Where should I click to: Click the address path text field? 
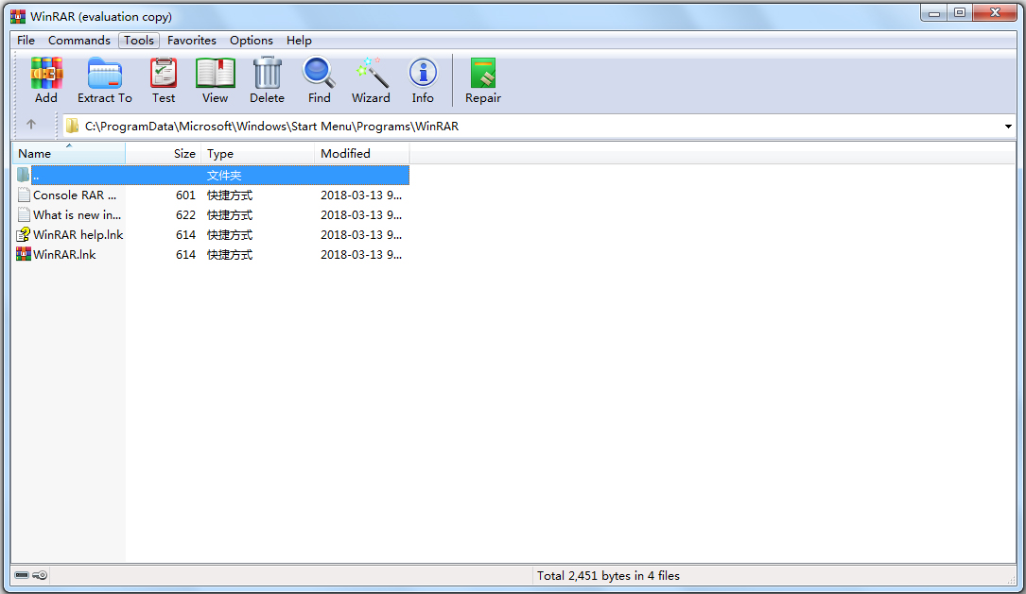[x=540, y=127]
